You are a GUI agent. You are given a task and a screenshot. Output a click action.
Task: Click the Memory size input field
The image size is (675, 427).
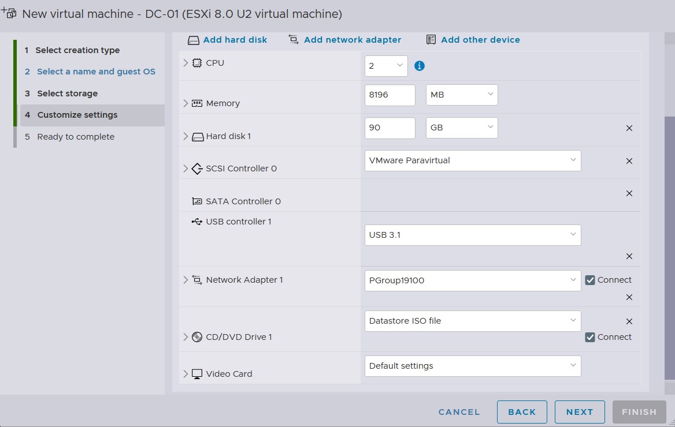point(390,95)
